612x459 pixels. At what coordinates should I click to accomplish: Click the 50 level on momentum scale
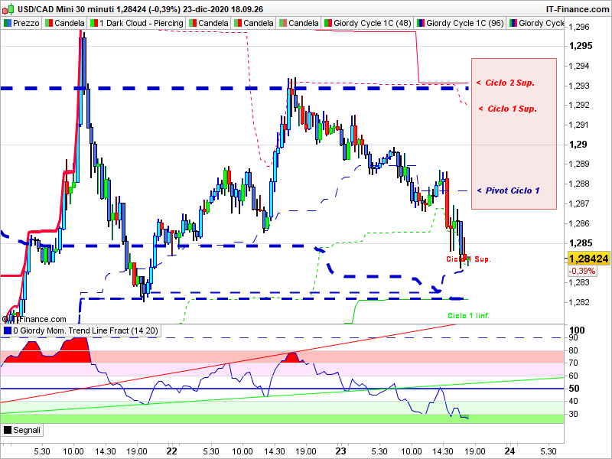click(x=575, y=389)
